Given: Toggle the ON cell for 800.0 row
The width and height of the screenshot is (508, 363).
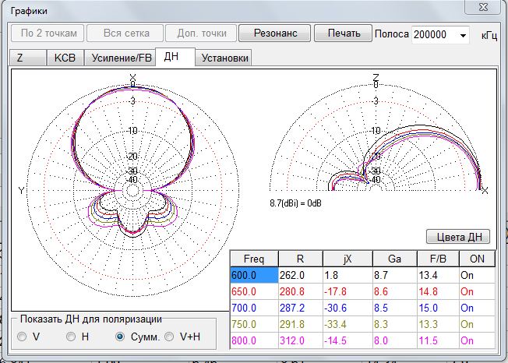Looking at the screenshot, I should point(477,340).
